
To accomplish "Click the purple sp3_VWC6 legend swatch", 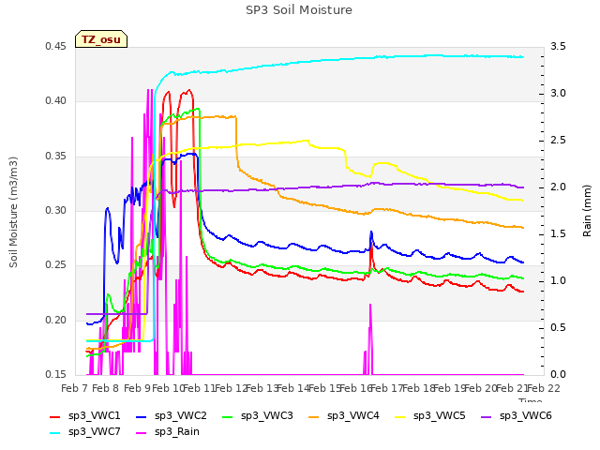I will [x=487, y=416].
